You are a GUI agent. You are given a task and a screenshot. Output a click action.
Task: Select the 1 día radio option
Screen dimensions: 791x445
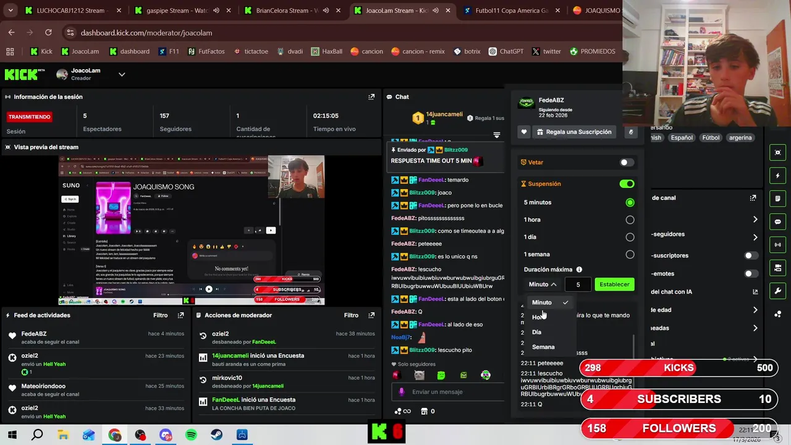(630, 237)
